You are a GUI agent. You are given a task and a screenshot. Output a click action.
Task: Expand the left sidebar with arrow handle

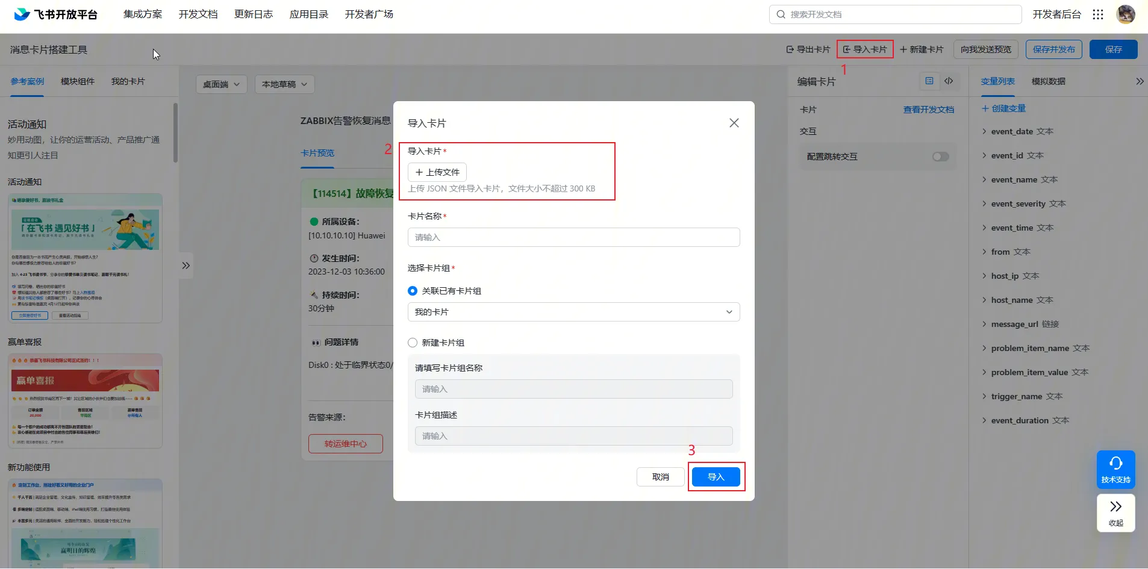pos(186,266)
